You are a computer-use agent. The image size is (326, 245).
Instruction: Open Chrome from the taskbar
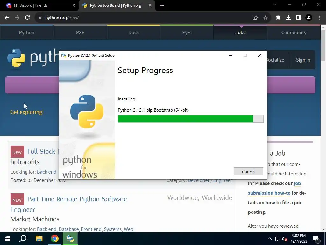point(55,239)
